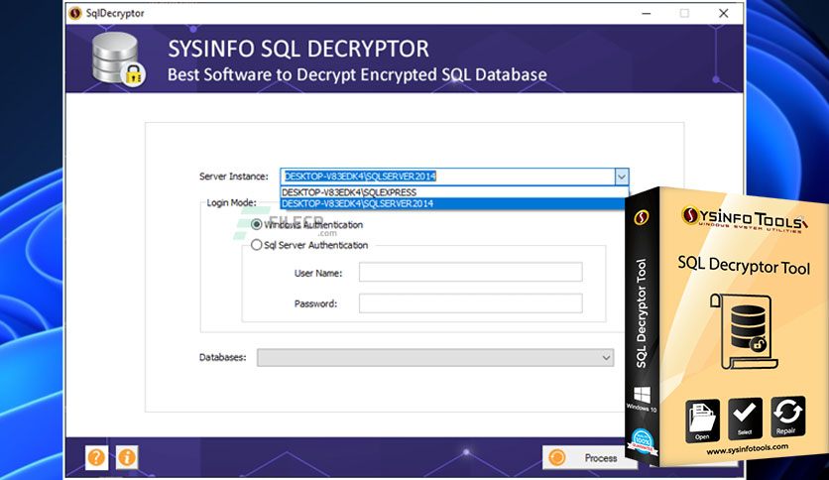Click the "SQL Decryptor Tool" box title
Image resolution: width=829 pixels, height=480 pixels.
744,266
